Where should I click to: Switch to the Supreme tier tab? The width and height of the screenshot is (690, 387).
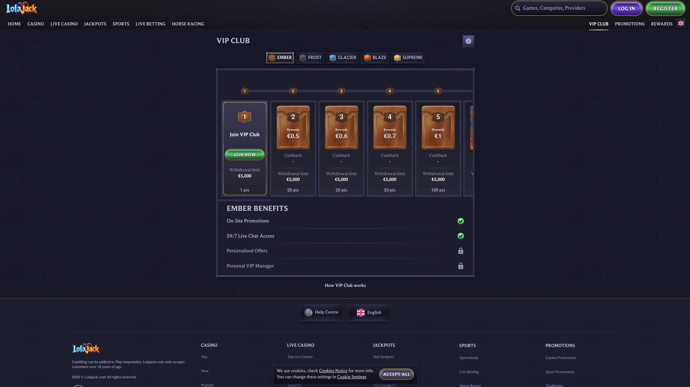(408, 58)
